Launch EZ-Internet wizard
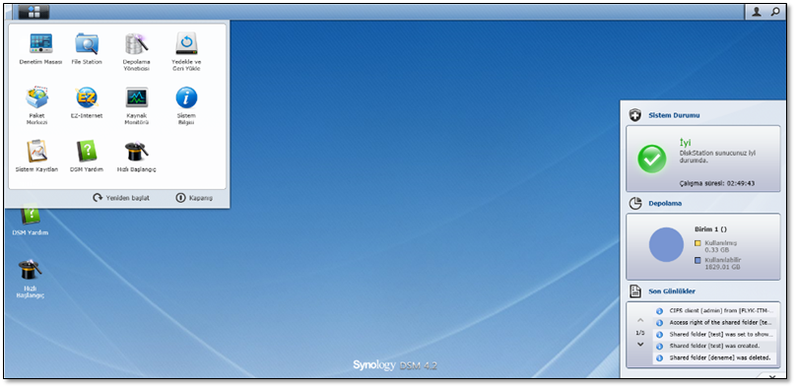This screenshot has width=796, height=388. [x=87, y=102]
